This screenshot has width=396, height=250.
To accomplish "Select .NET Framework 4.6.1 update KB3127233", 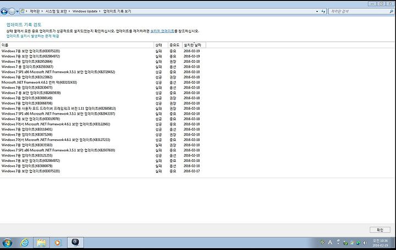I will click(x=103, y=140).
